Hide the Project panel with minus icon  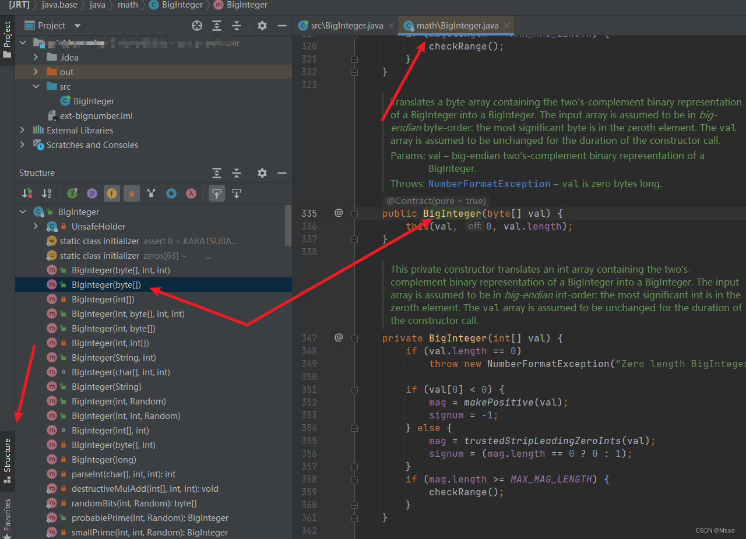pos(282,26)
